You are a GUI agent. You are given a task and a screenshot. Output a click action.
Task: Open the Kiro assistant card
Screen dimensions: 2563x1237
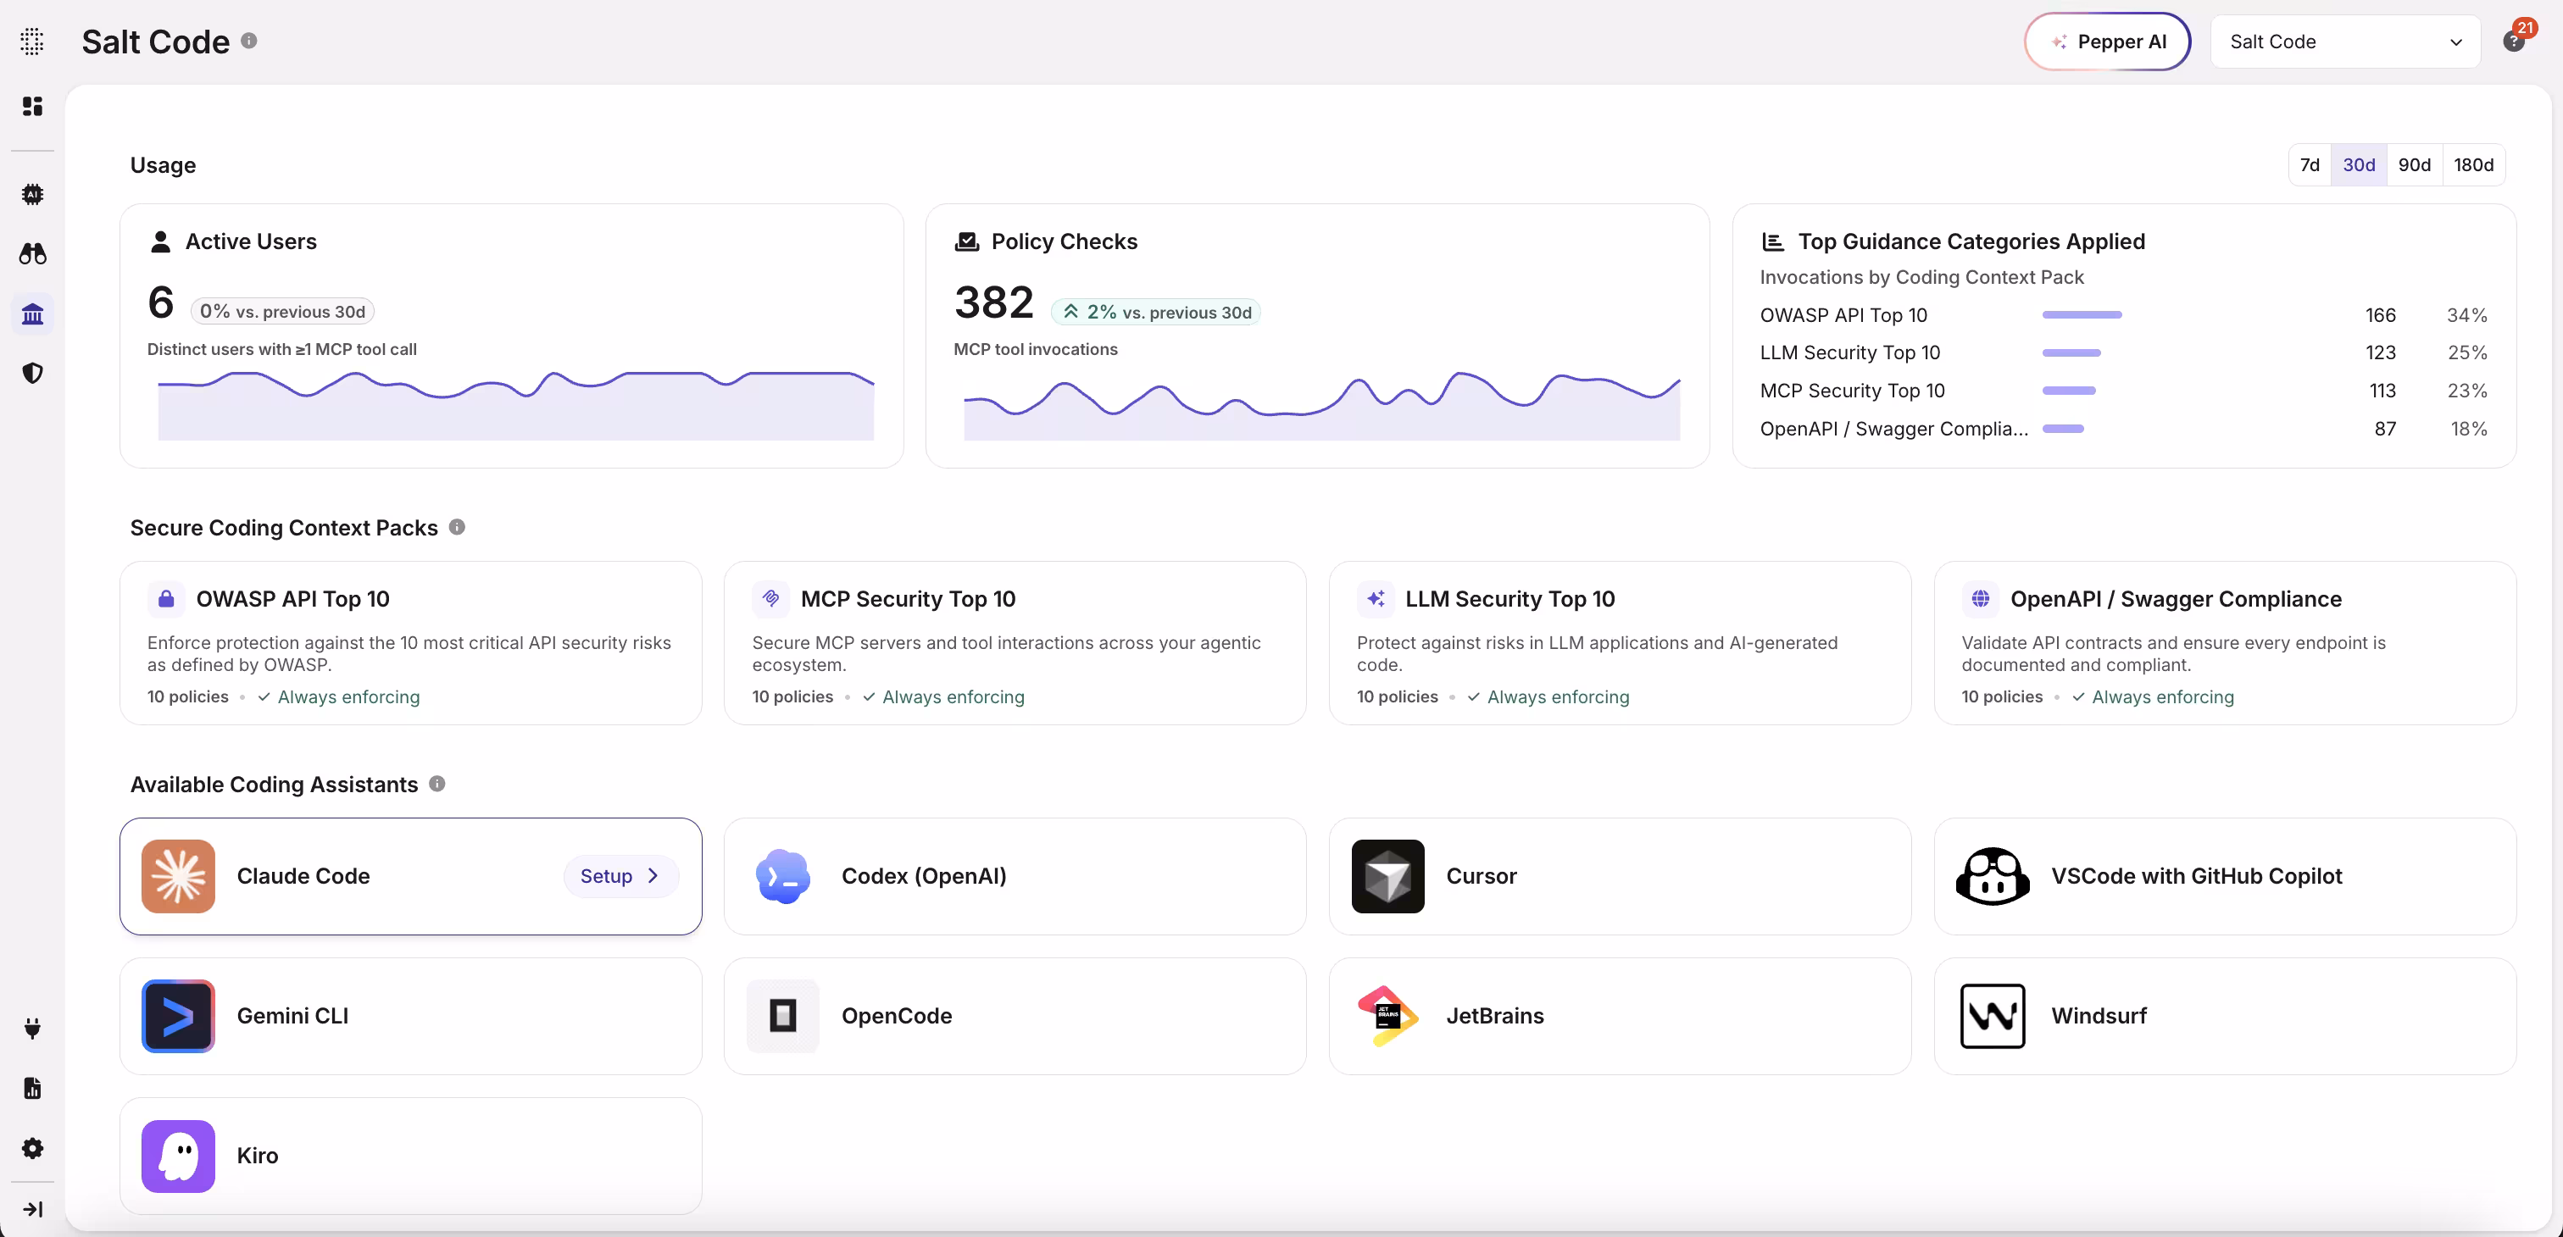tap(411, 1157)
